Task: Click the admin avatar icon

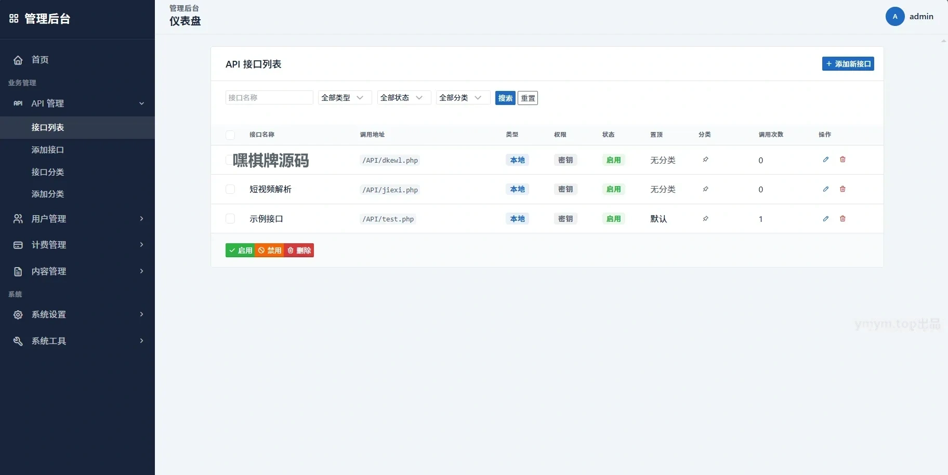Action: pos(895,17)
